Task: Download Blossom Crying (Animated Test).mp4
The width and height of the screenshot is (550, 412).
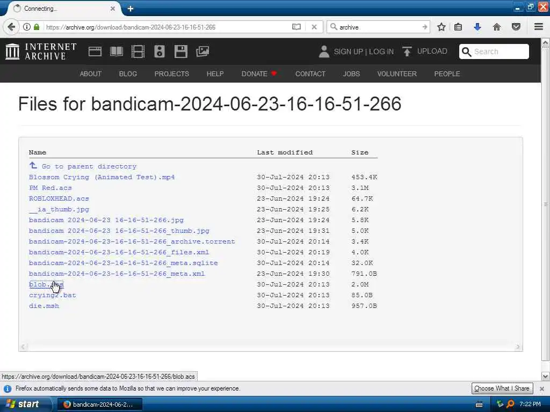Action: click(102, 177)
